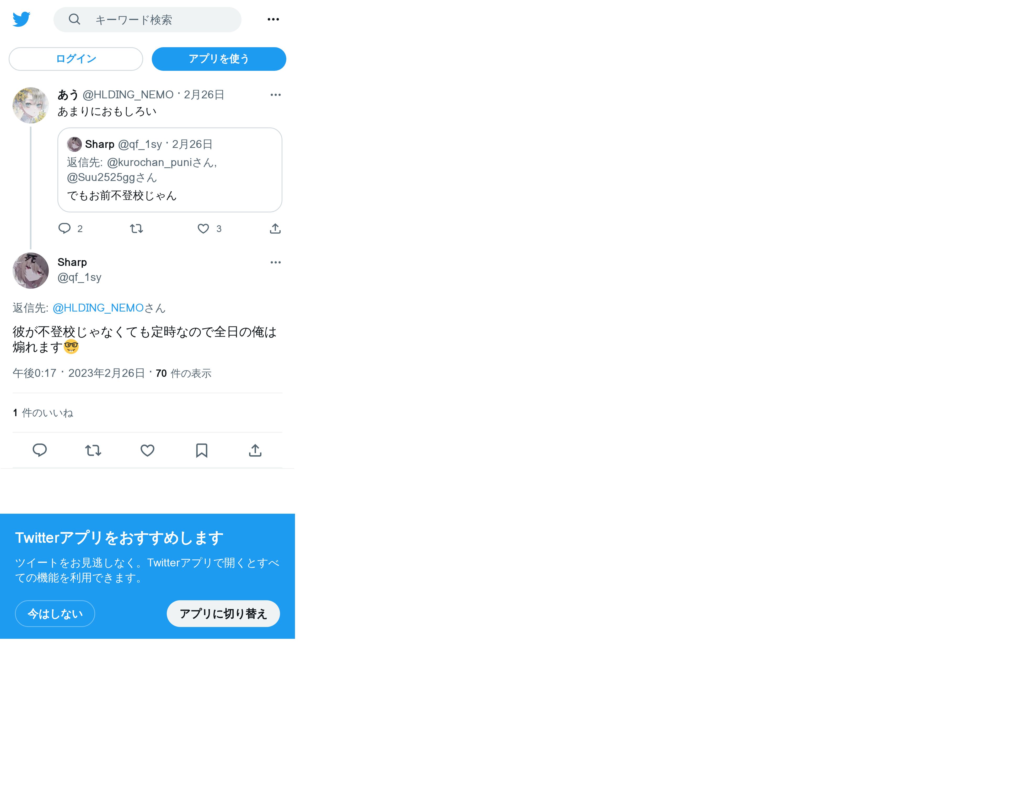This screenshot has width=1010, height=804.
Task: Click the Twitter bird logo
Action: (x=22, y=19)
